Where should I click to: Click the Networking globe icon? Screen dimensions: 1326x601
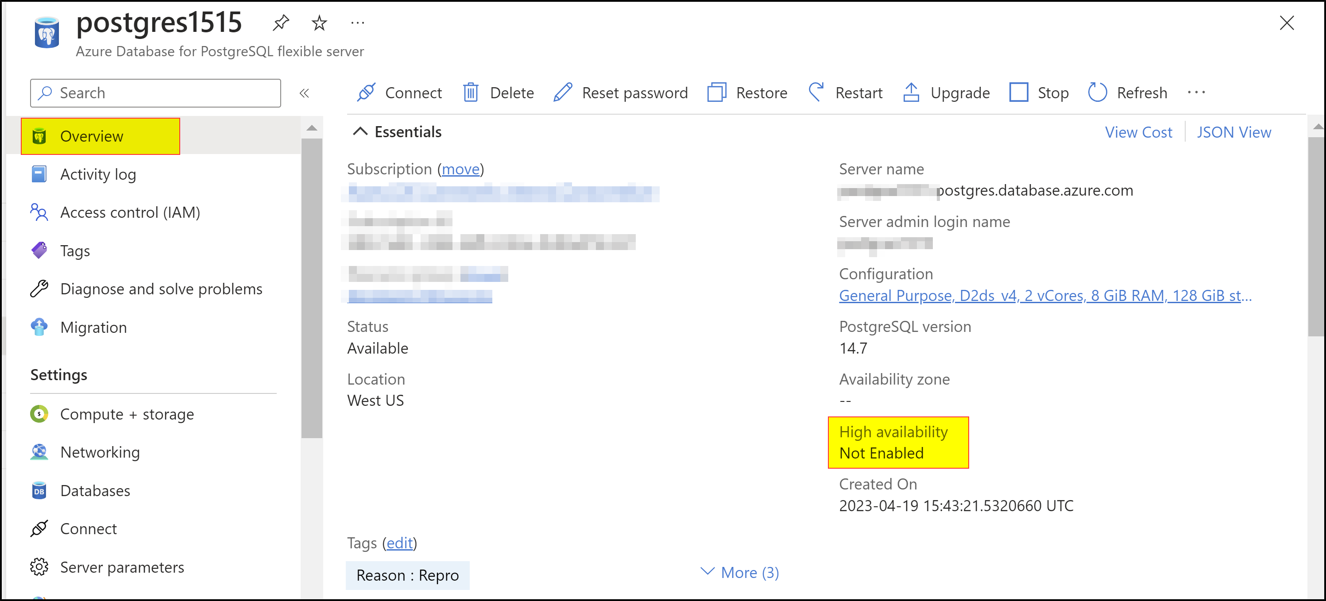click(x=39, y=452)
